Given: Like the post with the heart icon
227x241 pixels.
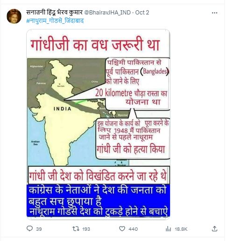Looking at the screenshot, I should 122,229.
